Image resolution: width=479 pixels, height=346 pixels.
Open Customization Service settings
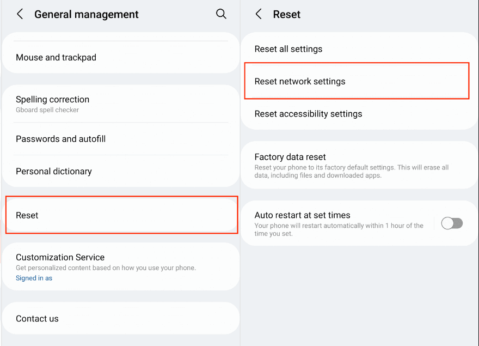60,257
